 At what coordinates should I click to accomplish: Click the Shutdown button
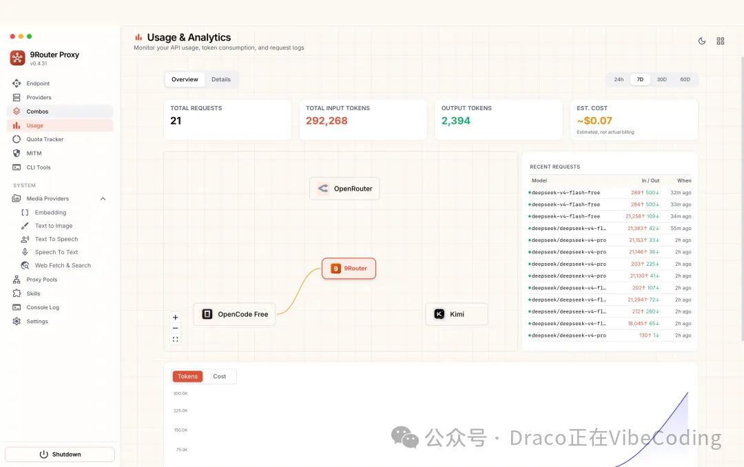tap(60, 454)
